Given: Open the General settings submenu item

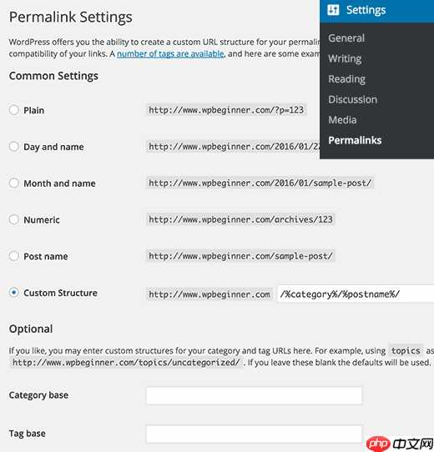Looking at the screenshot, I should (x=346, y=38).
